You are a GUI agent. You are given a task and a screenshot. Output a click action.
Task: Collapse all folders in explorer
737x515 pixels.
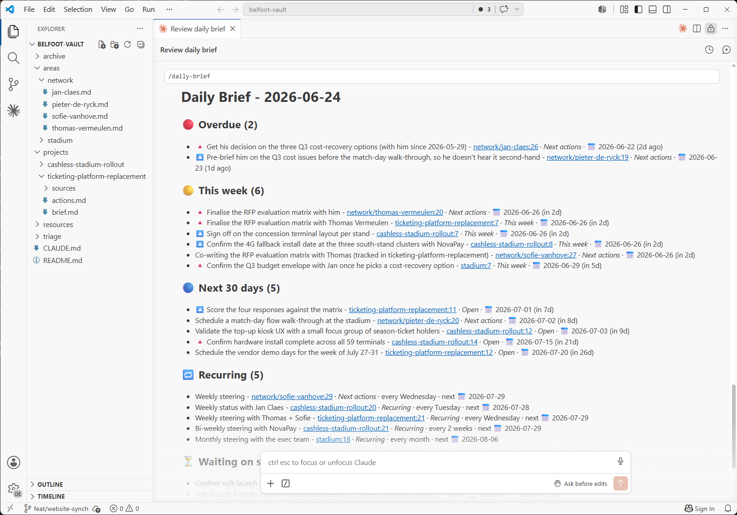(141, 44)
